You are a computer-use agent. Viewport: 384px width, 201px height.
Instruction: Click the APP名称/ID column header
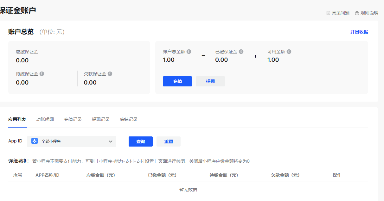pos(48,175)
